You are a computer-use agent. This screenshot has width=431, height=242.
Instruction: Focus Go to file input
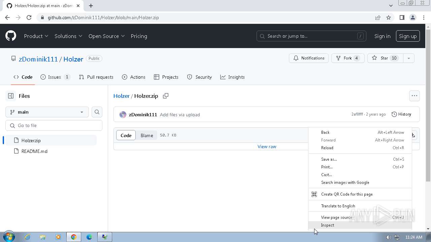(x=54, y=125)
